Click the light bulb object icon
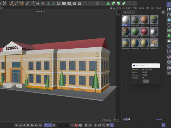171x128 pixels. 169,73
